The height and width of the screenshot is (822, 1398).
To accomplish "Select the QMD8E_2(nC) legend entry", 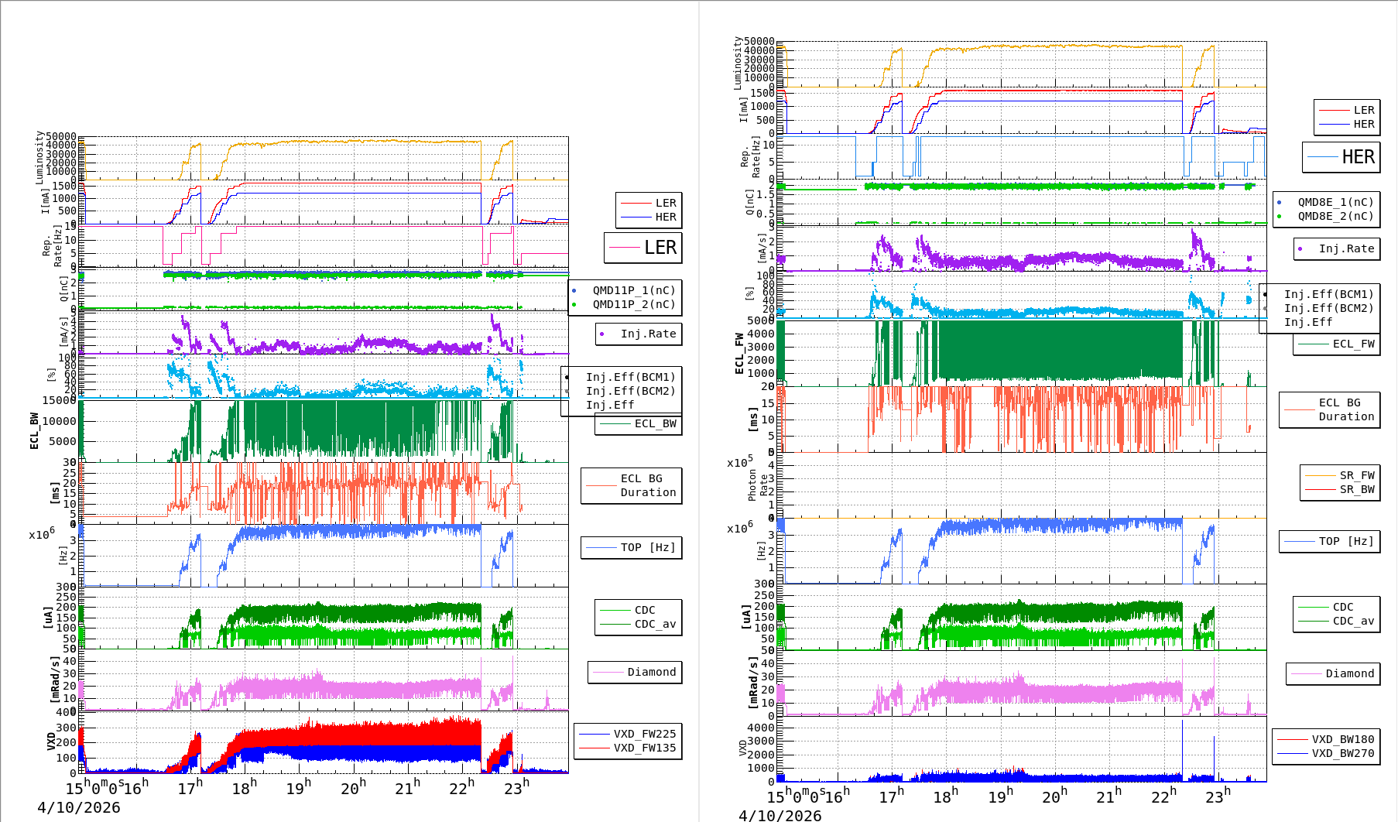I will click(x=1335, y=216).
